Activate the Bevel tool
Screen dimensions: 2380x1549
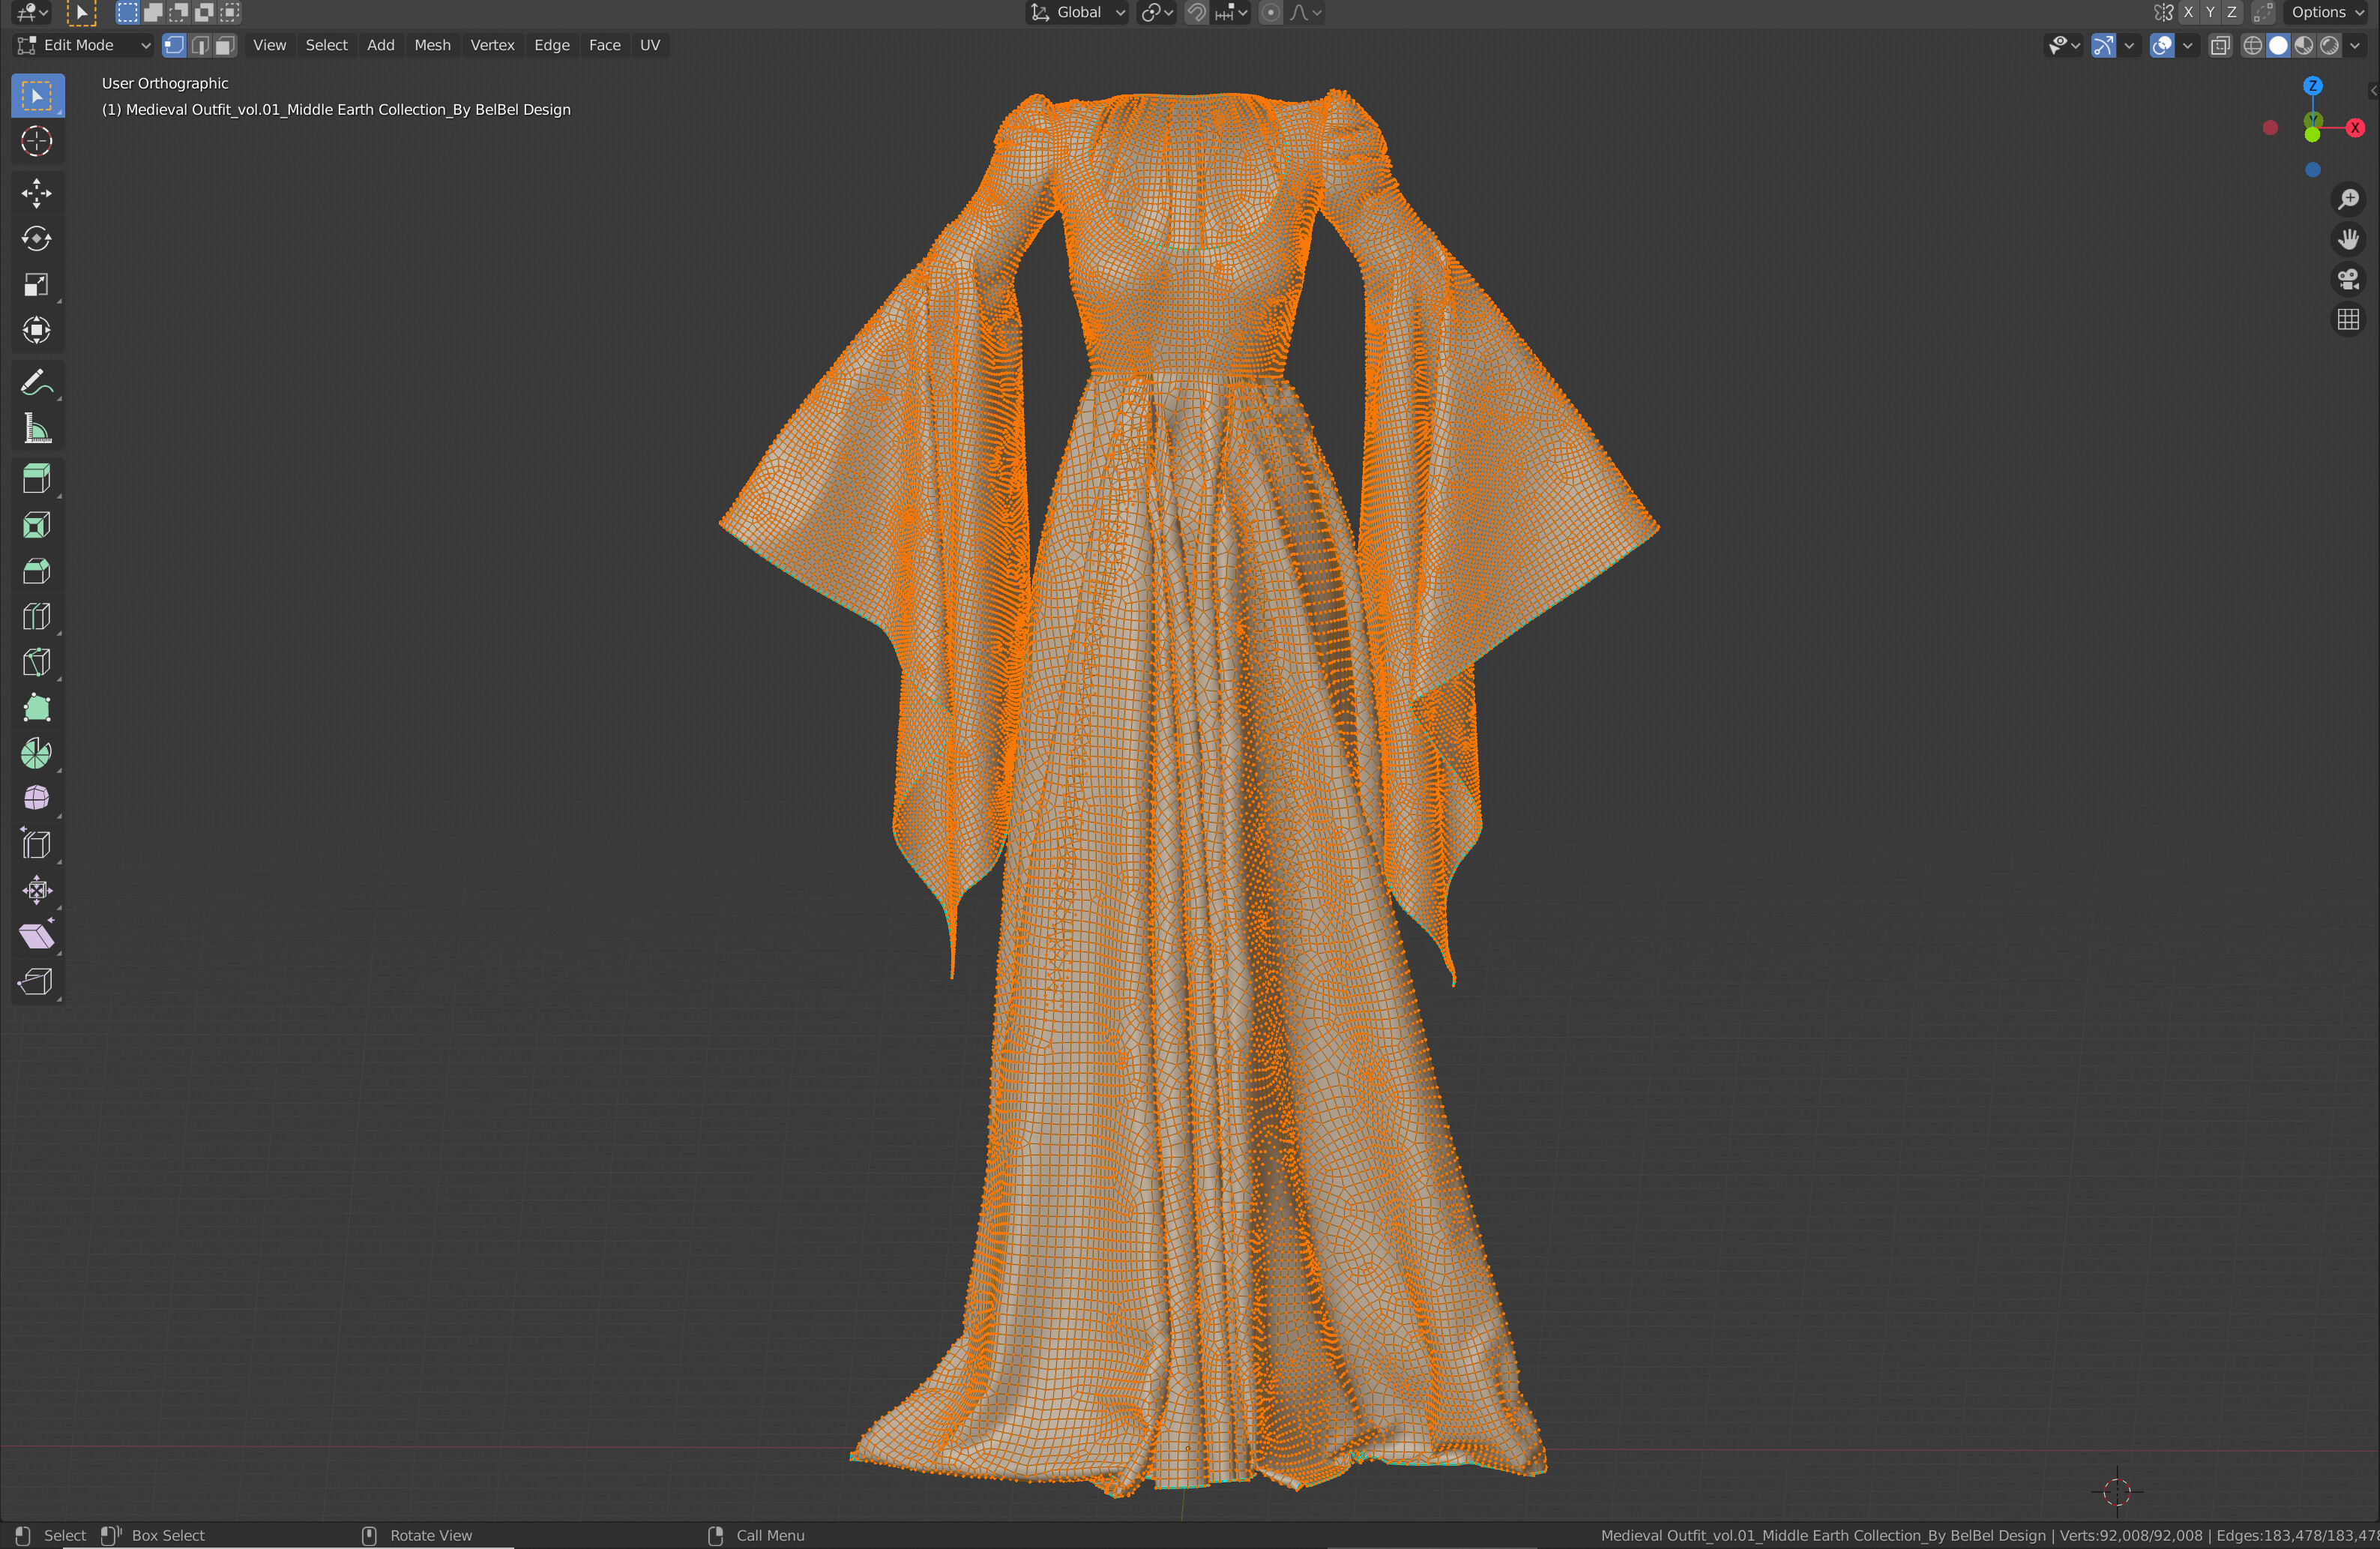36,570
